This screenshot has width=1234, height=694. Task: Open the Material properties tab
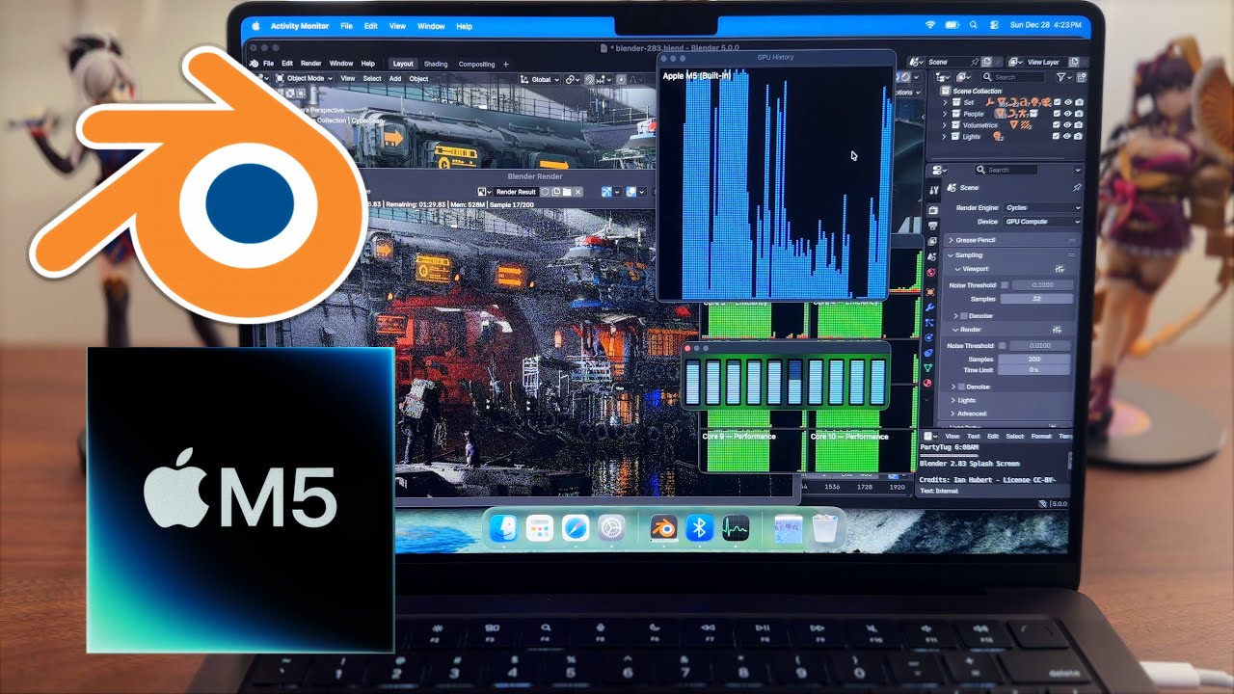(929, 383)
